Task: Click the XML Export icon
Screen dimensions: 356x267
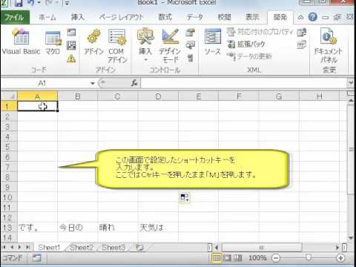Action: coord(302,44)
